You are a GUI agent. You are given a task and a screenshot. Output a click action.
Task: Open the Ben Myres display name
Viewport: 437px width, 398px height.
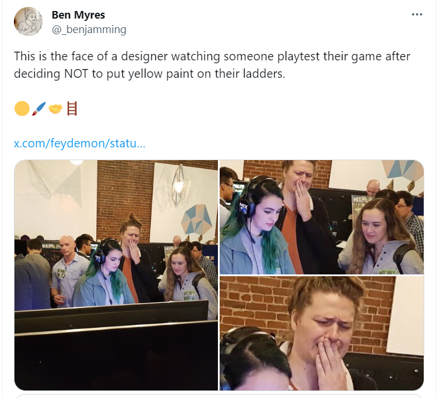pyautogui.click(x=78, y=15)
